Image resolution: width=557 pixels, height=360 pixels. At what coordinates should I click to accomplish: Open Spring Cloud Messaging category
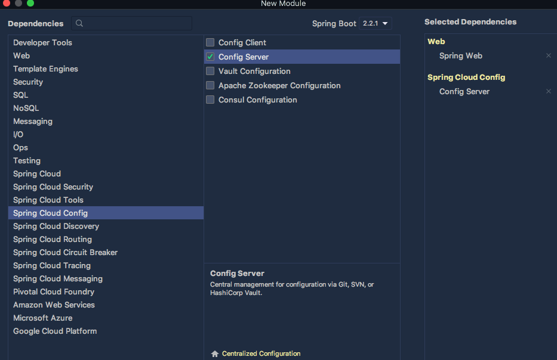pos(106,279)
